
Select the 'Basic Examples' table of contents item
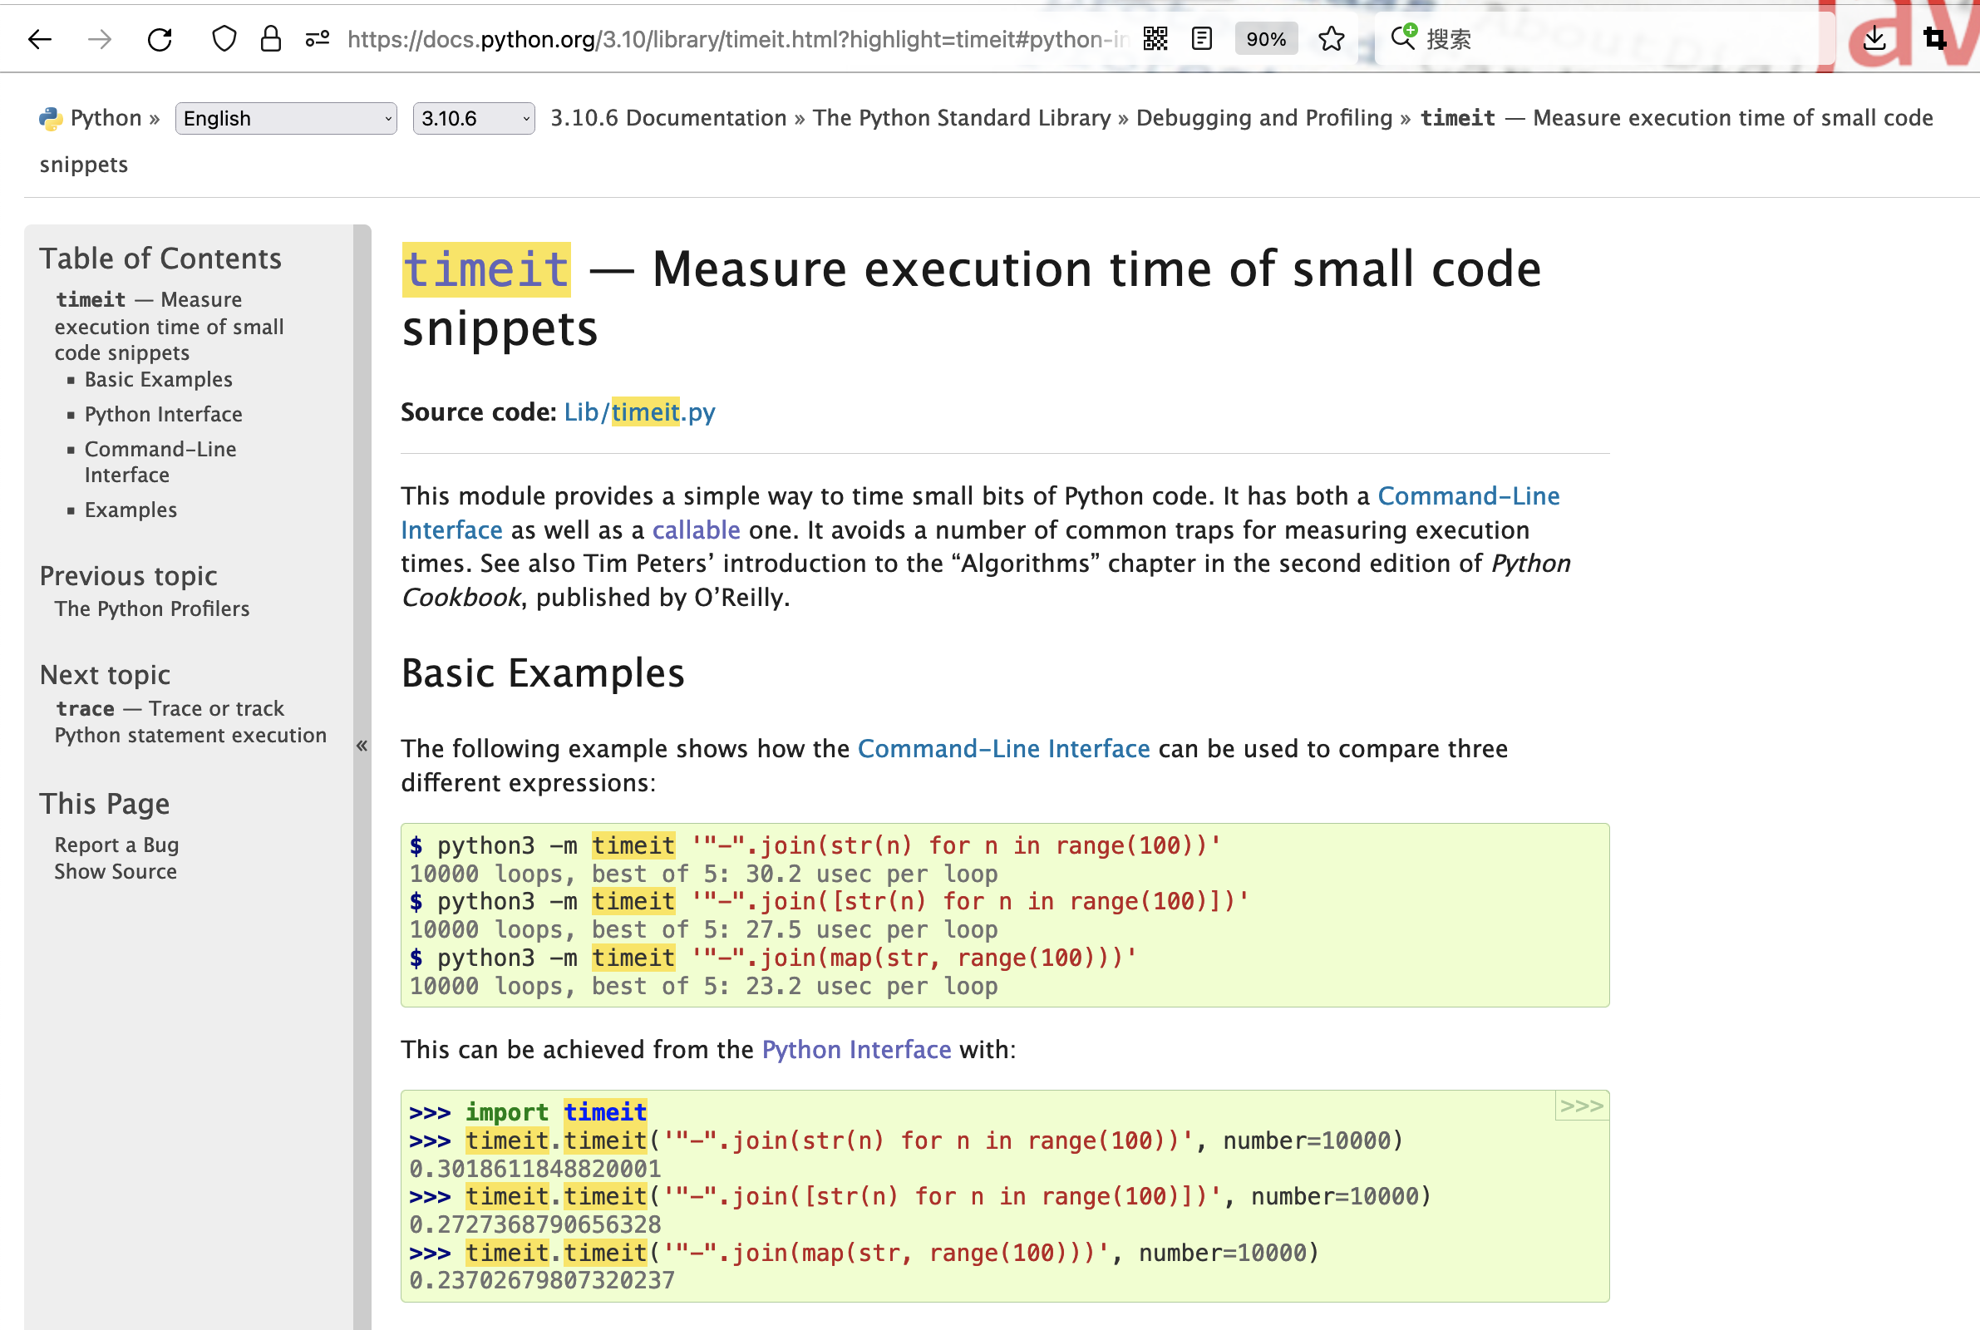160,378
